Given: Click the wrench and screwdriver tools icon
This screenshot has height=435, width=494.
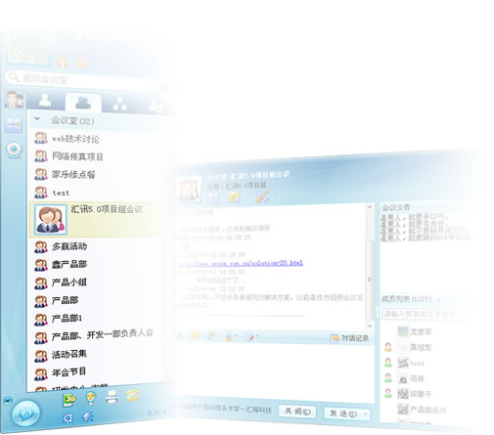Looking at the screenshot, I should [x=262, y=196].
